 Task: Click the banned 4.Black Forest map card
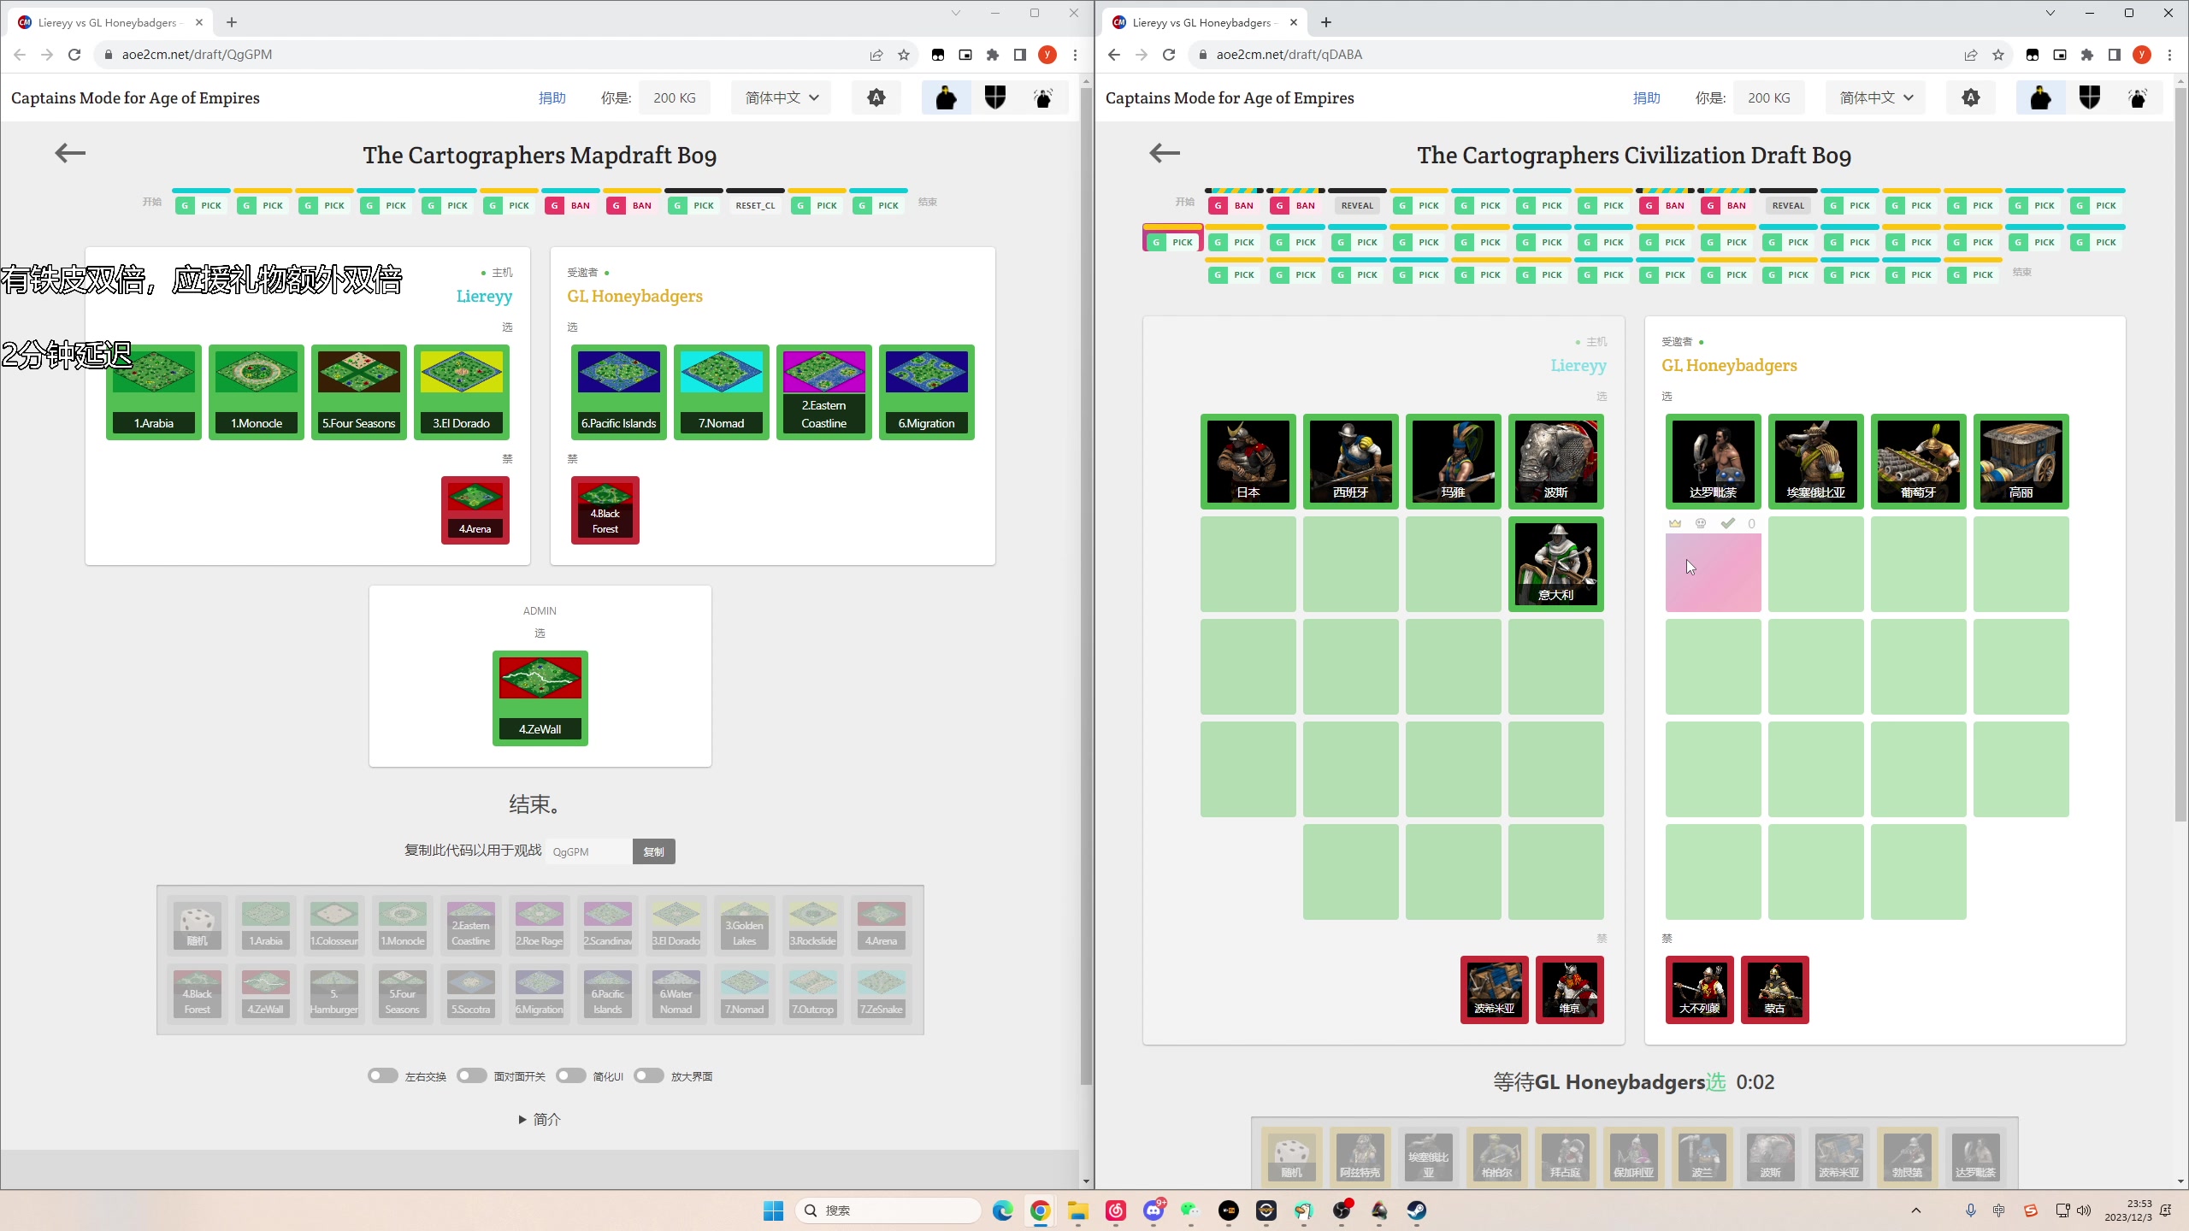pos(605,510)
